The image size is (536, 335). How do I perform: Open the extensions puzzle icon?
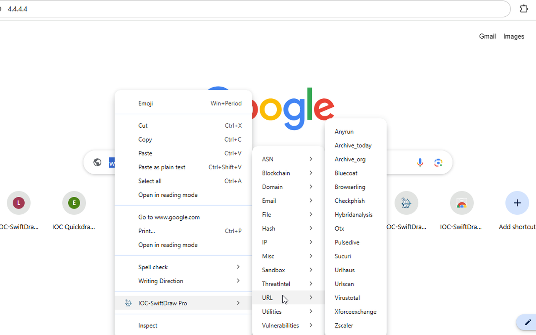click(x=524, y=9)
